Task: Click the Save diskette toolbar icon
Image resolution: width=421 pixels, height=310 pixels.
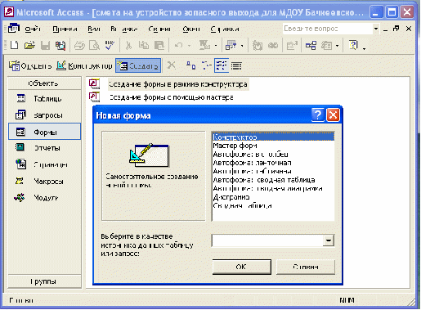Action: (x=45, y=45)
